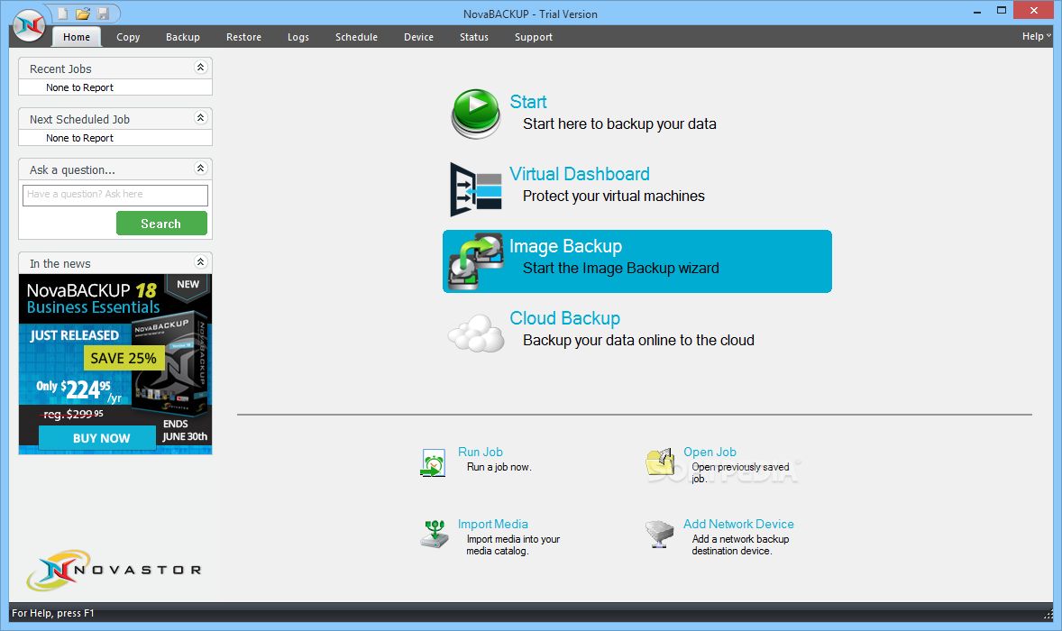This screenshot has width=1062, height=631.
Task: Collapse the Recent Jobs panel
Action: pyautogui.click(x=200, y=67)
